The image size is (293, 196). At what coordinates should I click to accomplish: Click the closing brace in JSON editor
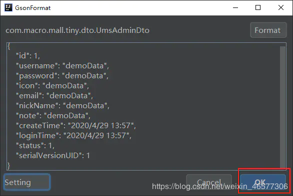pos(8,166)
